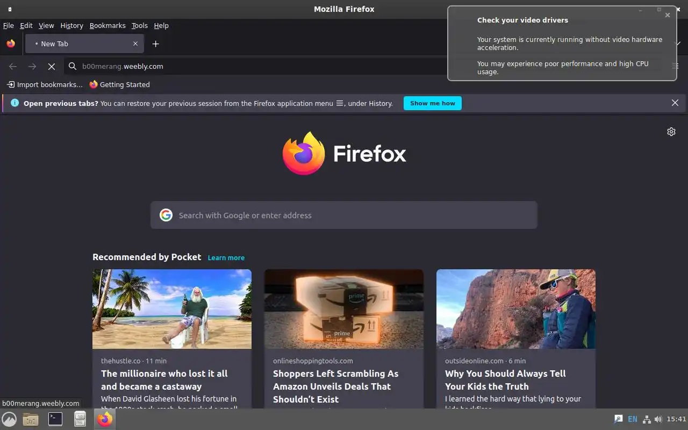Viewport: 688px width, 430px height.
Task: Open Getting Started bookmark
Action: coord(119,84)
